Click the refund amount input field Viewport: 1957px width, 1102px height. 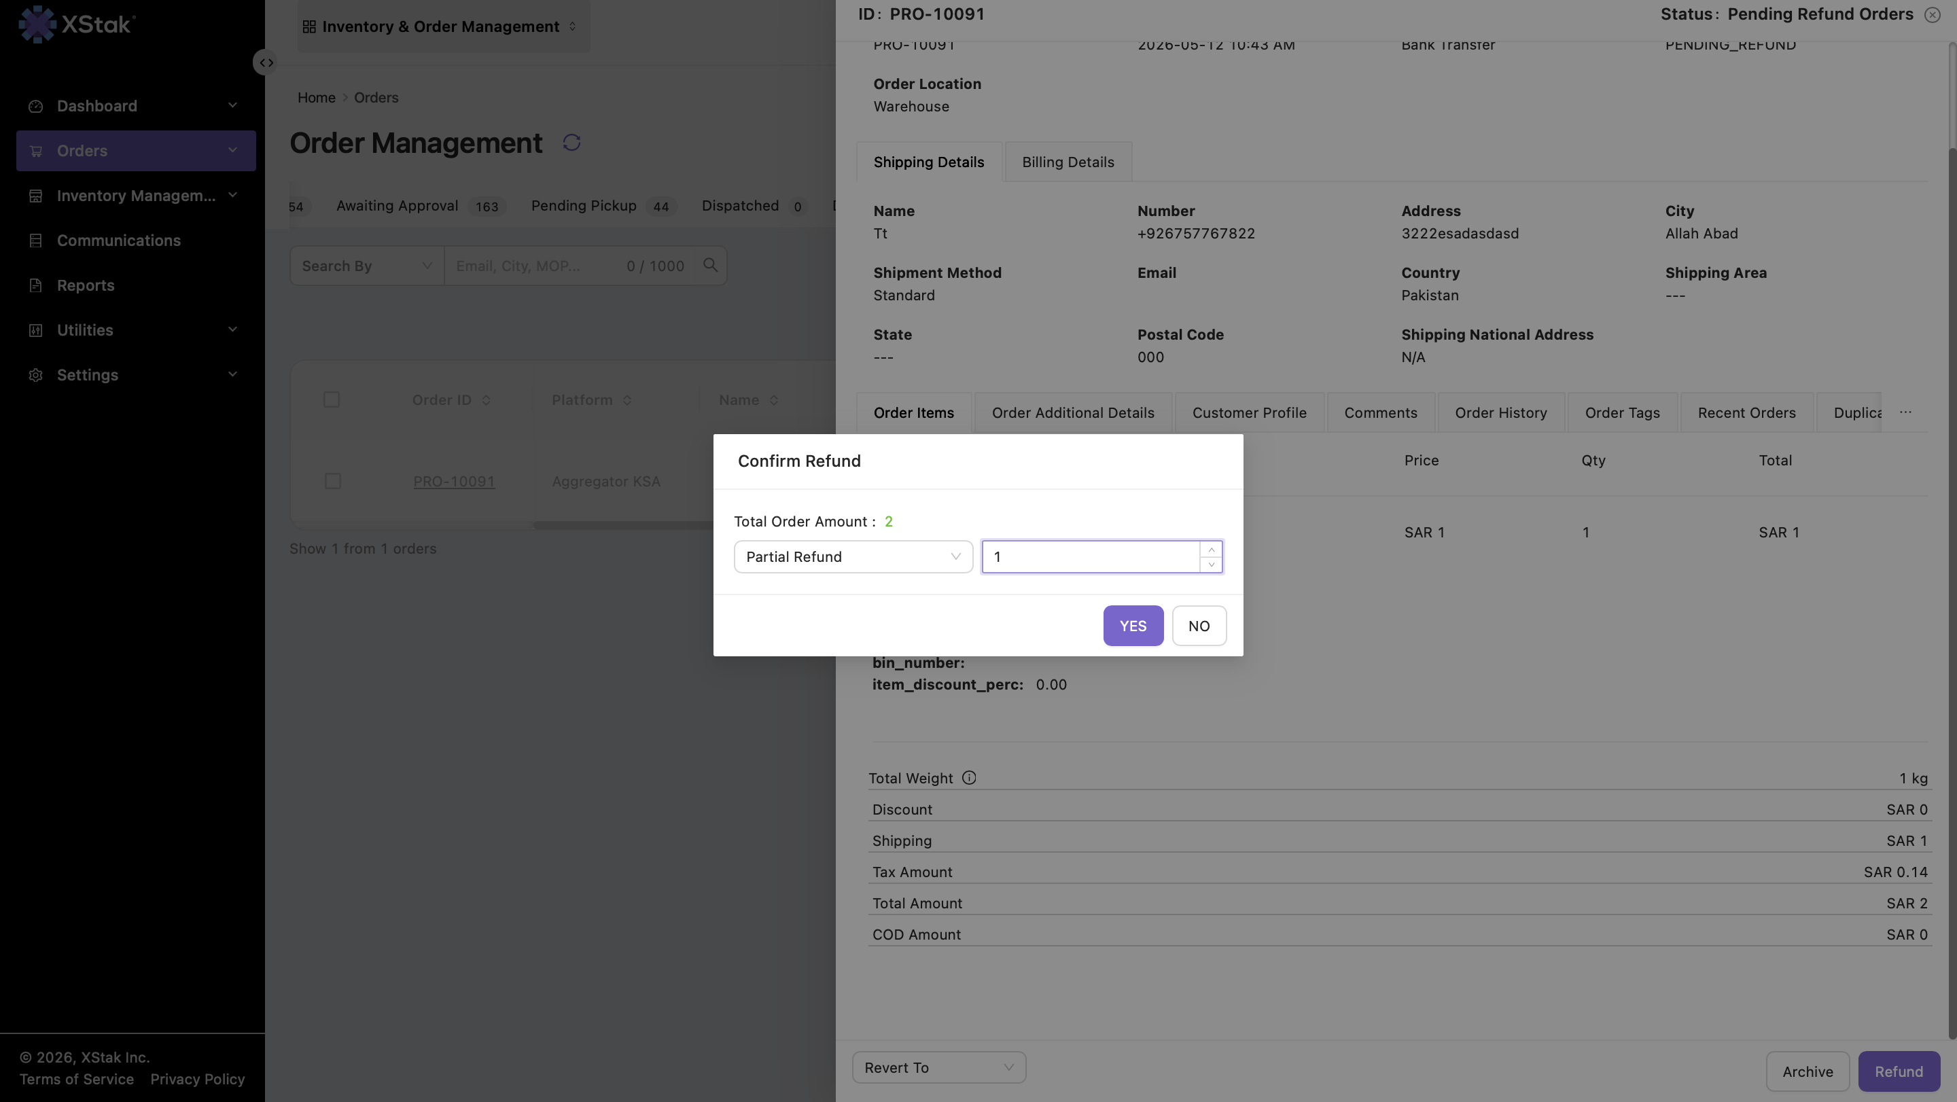[x=1091, y=556]
